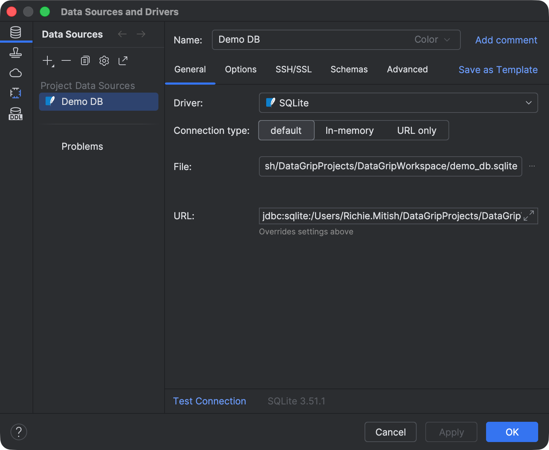Viewport: 549px width, 450px height.
Task: Open the cloud sidebar icon
Action: coord(16,73)
